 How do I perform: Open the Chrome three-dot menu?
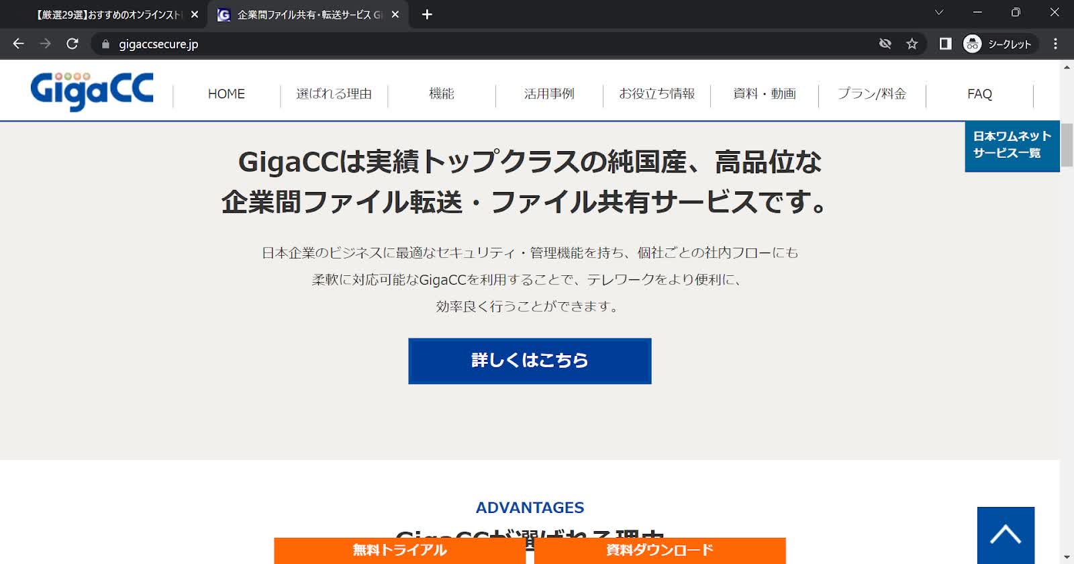(x=1055, y=44)
